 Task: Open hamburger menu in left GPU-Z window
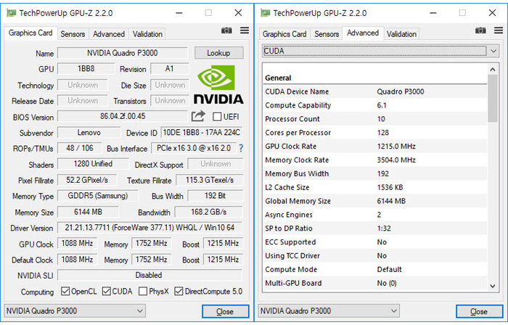click(245, 30)
